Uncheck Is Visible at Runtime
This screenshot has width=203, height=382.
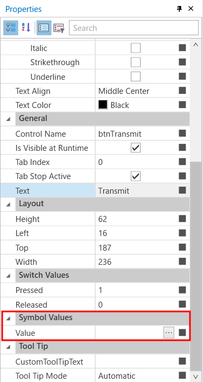136,148
